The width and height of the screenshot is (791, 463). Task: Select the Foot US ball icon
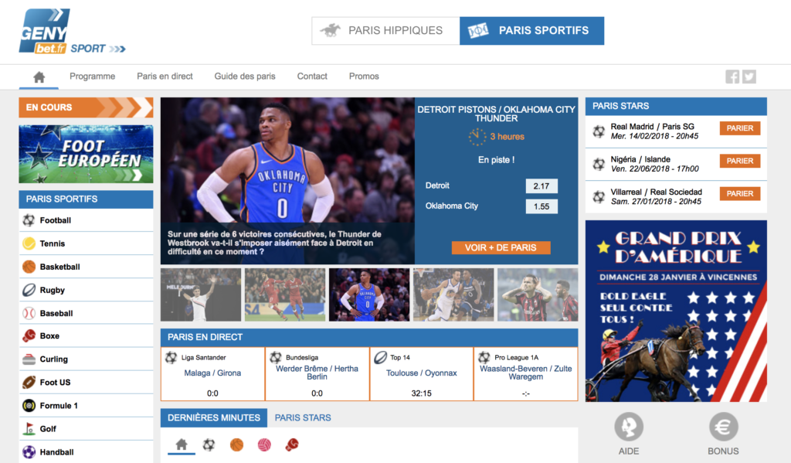coord(29,382)
